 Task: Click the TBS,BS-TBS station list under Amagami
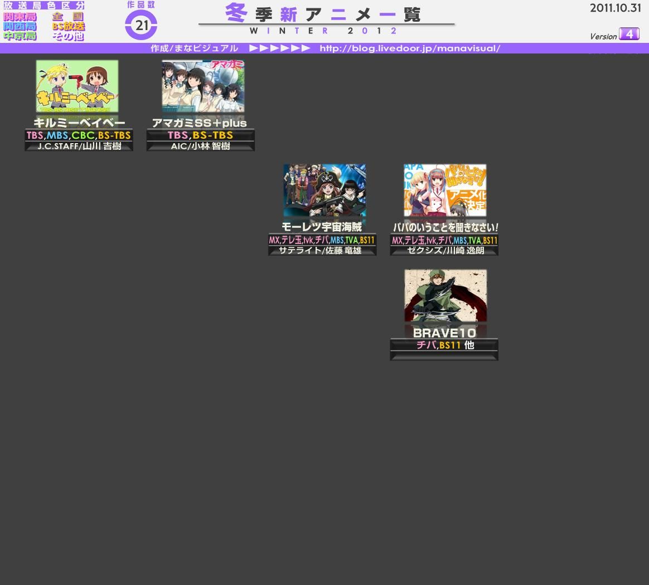(x=200, y=135)
